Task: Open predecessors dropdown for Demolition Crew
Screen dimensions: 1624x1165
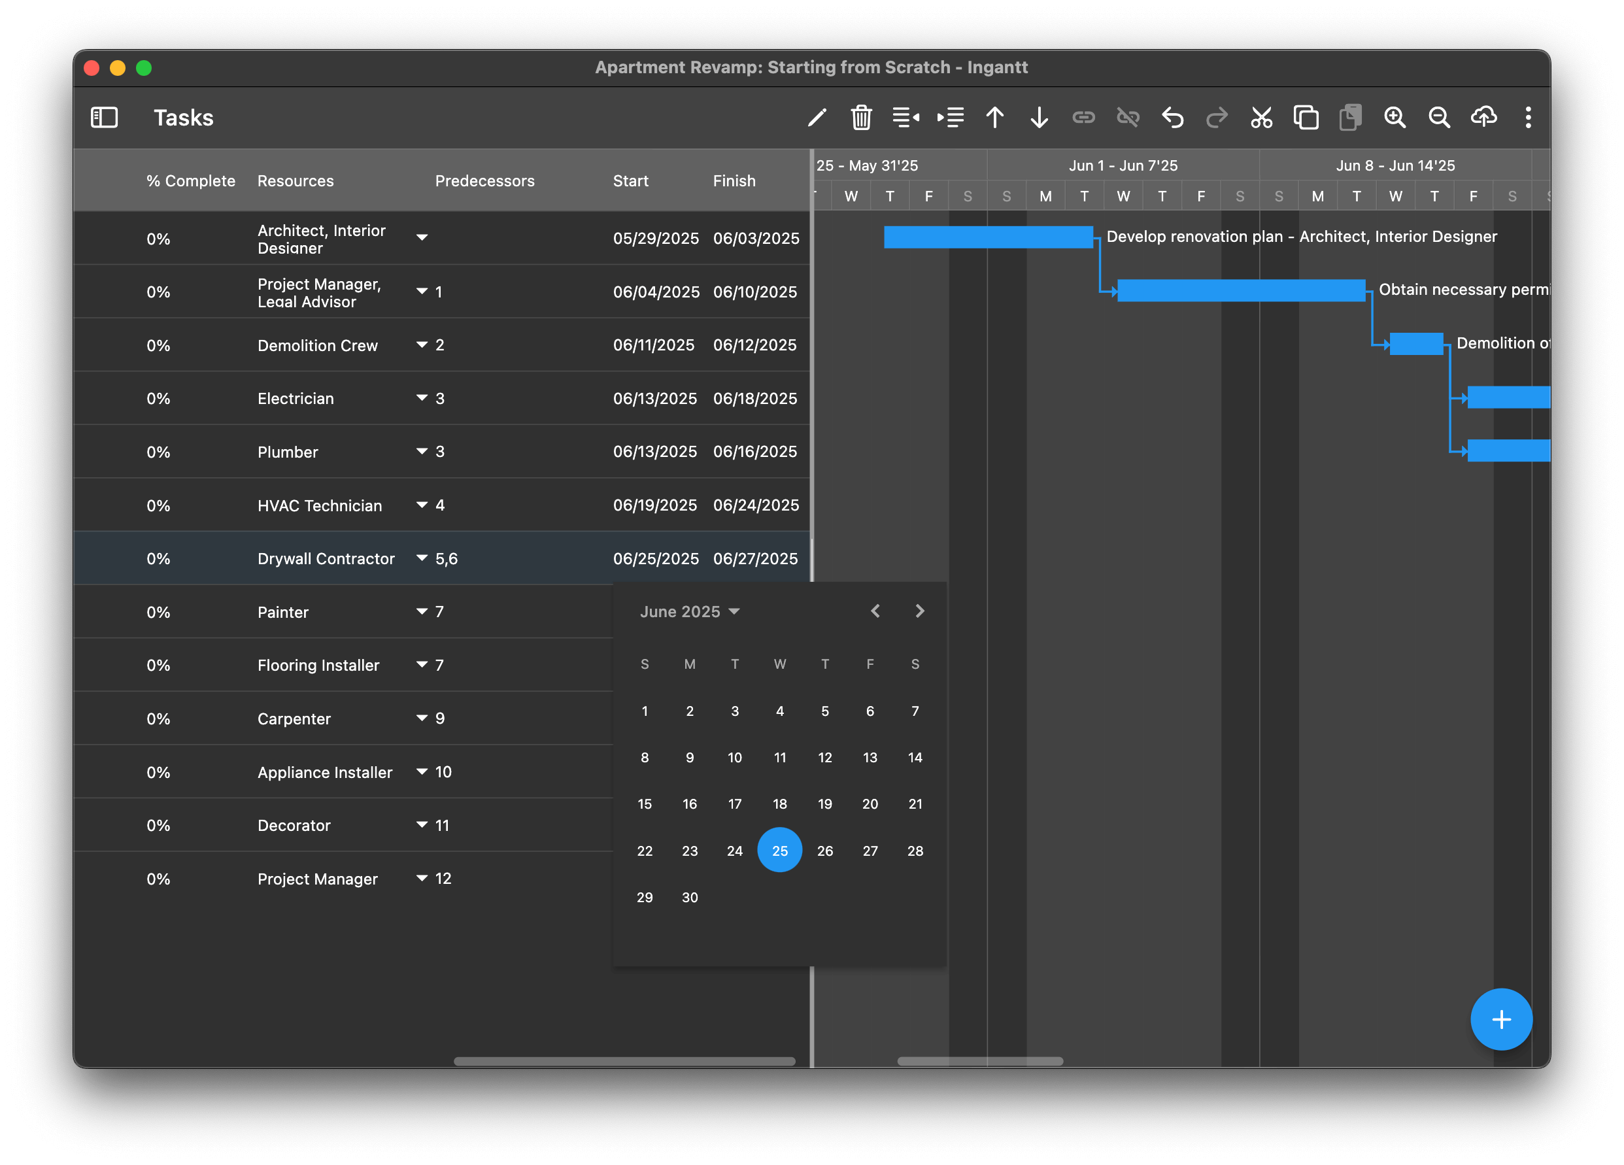Action: (x=422, y=345)
